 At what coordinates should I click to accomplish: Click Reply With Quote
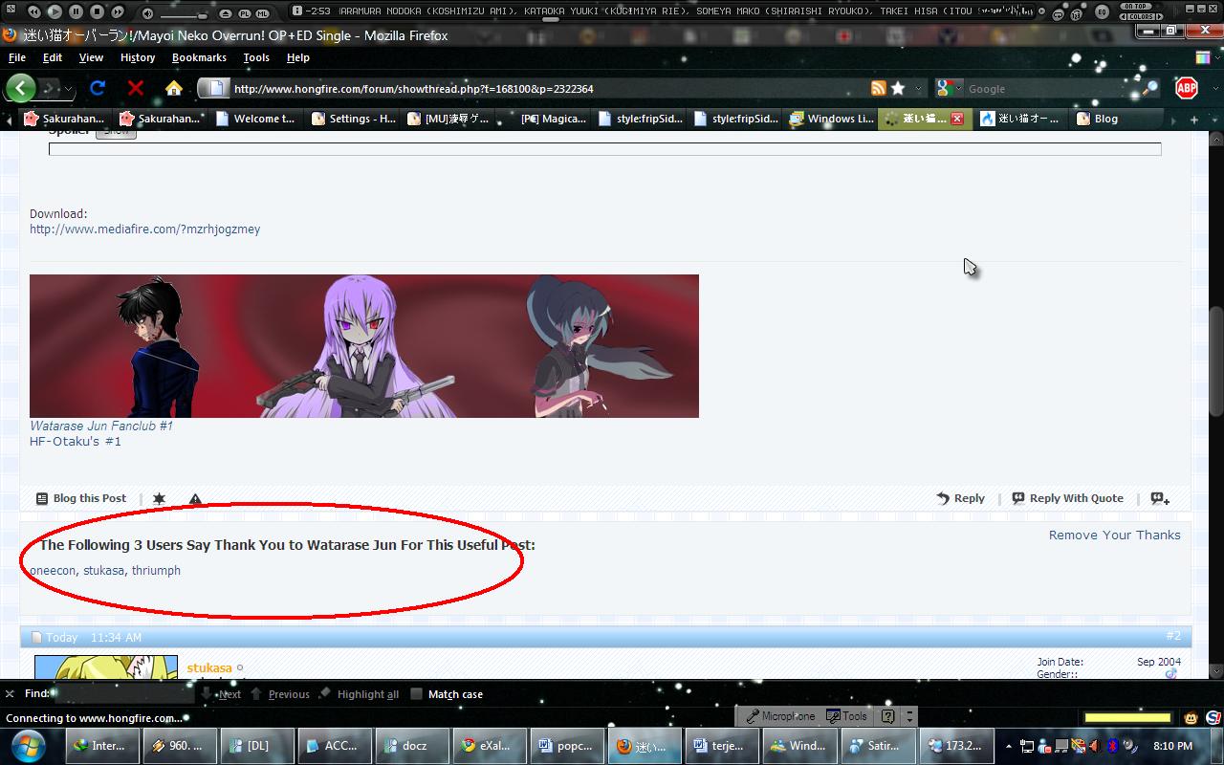click(1067, 498)
